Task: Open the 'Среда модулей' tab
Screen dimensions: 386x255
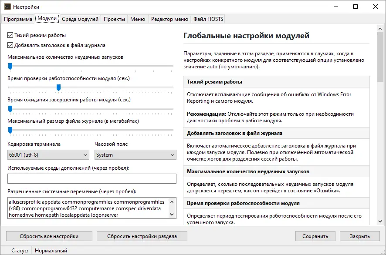Action: click(80, 19)
